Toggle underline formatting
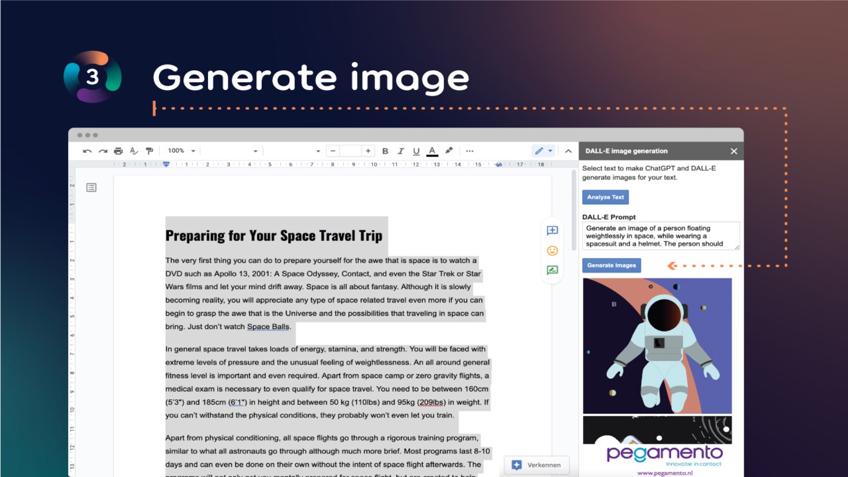The height and width of the screenshot is (477, 848). 416,151
